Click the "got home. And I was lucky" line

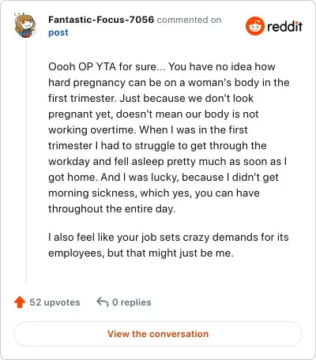[x=164, y=177]
